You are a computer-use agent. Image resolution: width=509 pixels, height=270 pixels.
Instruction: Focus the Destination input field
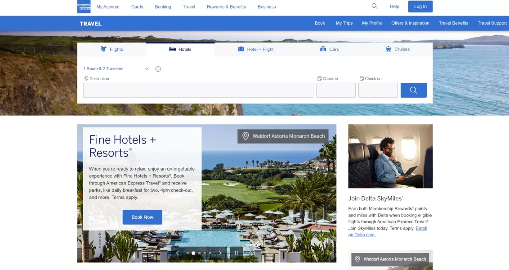(x=198, y=90)
